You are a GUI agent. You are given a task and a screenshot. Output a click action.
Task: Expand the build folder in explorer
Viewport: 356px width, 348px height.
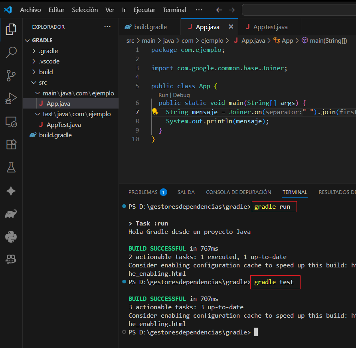click(x=46, y=72)
